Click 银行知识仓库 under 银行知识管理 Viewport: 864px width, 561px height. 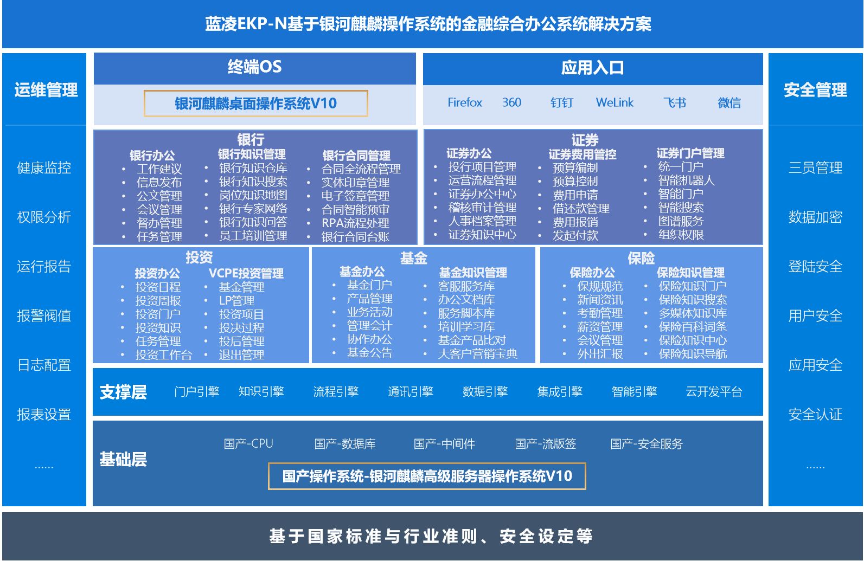pos(253,168)
